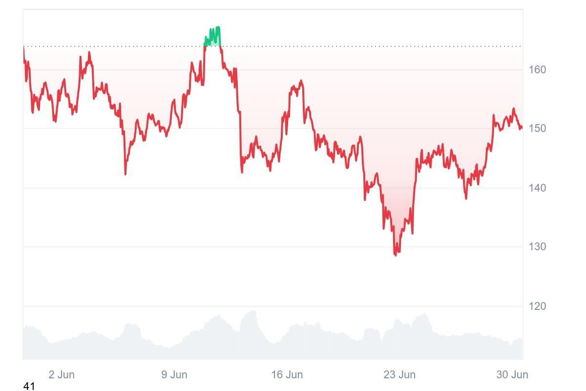
Task: Click the "2 Jun" date label
Action: click(62, 375)
